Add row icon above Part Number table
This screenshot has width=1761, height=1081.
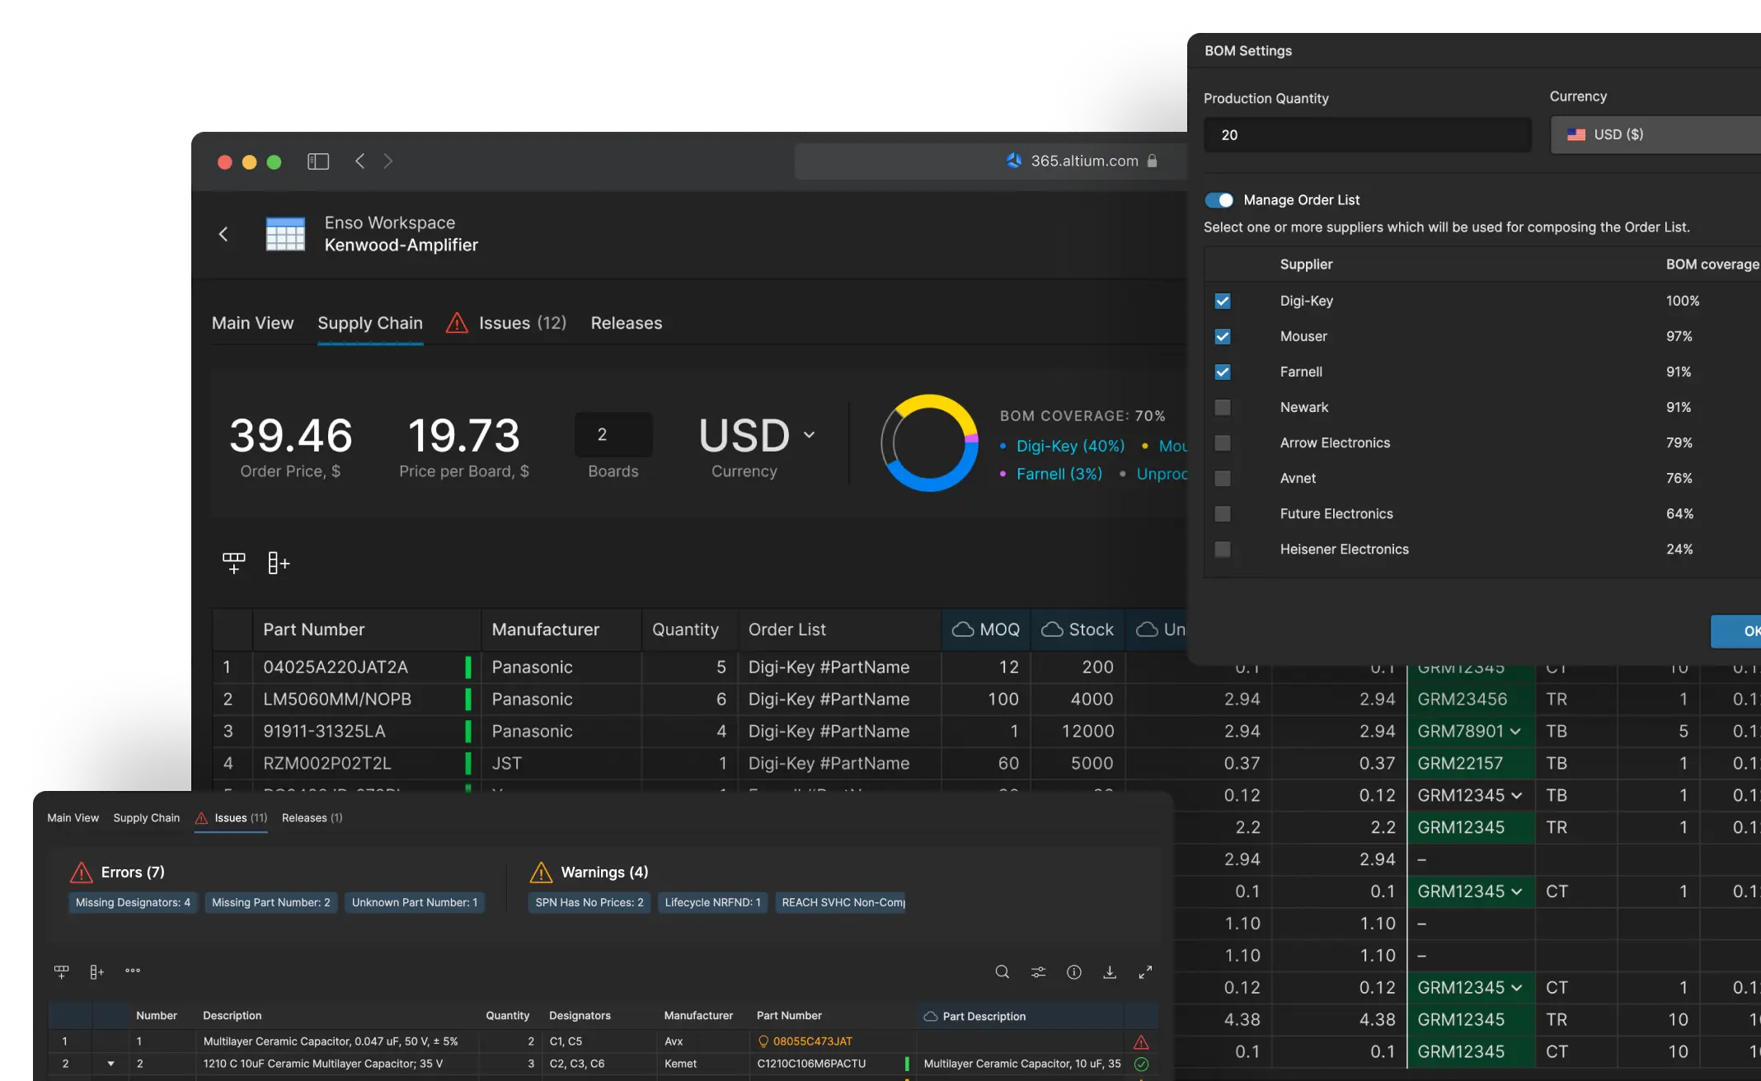coord(233,563)
